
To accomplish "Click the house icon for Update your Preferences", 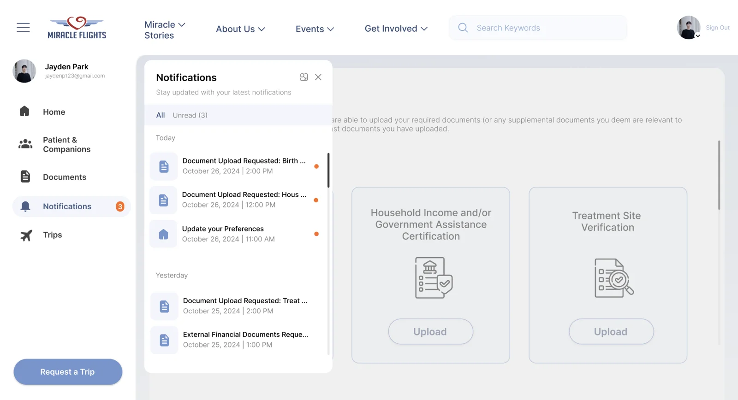I will (x=163, y=234).
